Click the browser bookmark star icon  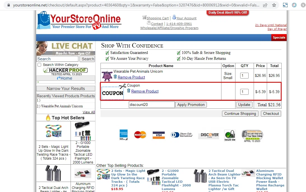coord(274,5)
